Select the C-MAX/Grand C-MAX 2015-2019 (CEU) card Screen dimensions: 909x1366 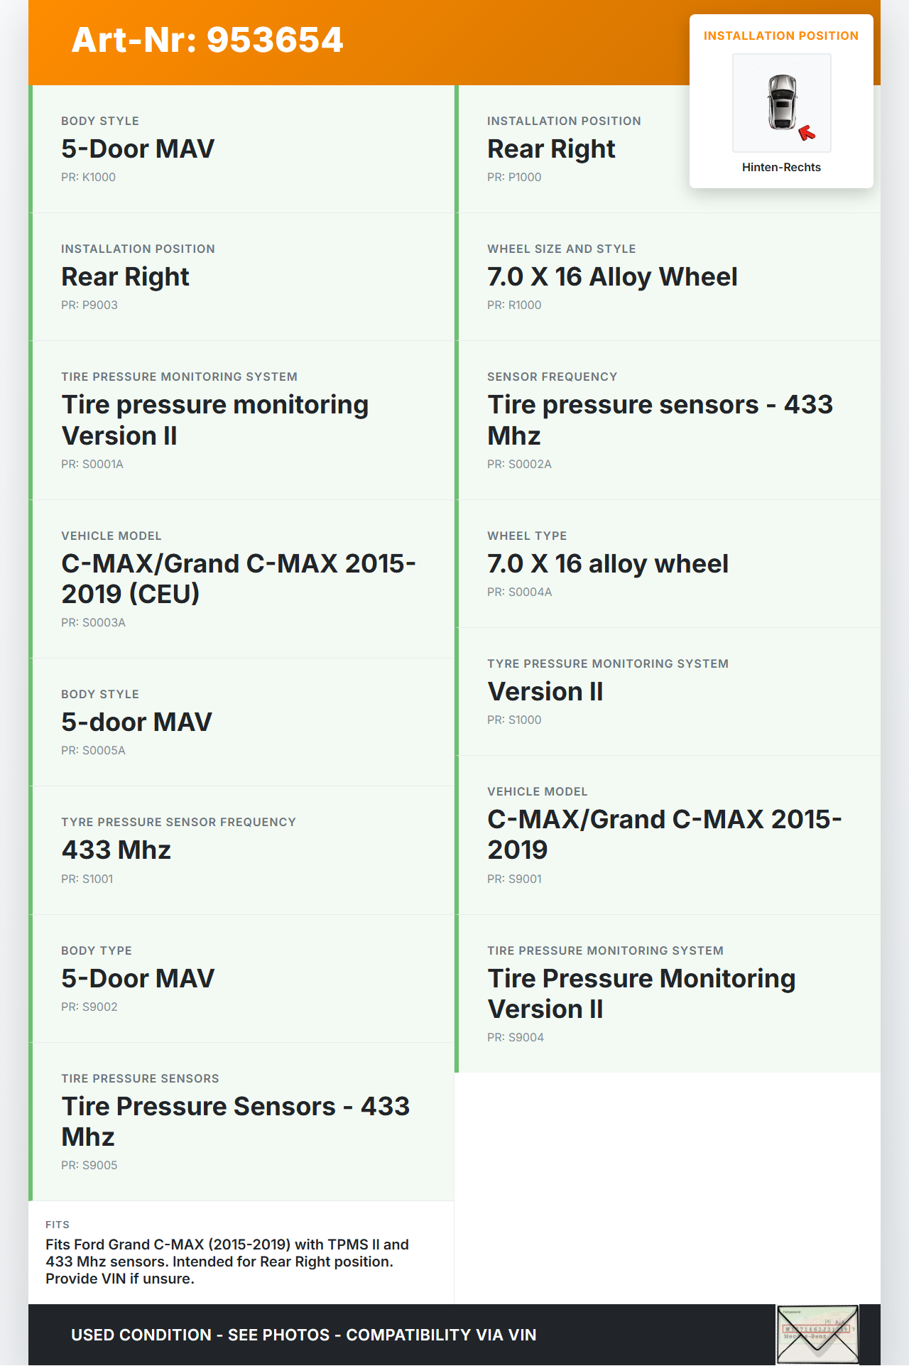(x=241, y=579)
